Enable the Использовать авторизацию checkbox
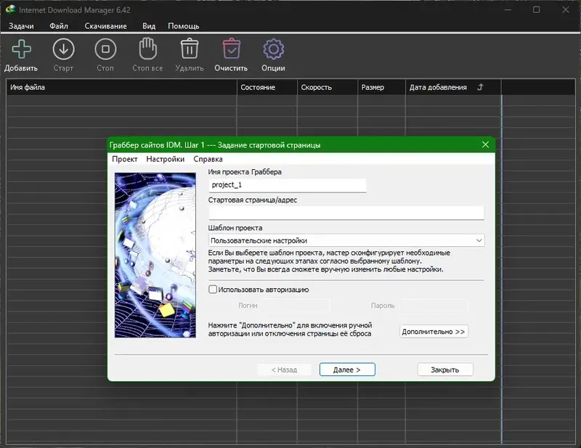 point(213,289)
